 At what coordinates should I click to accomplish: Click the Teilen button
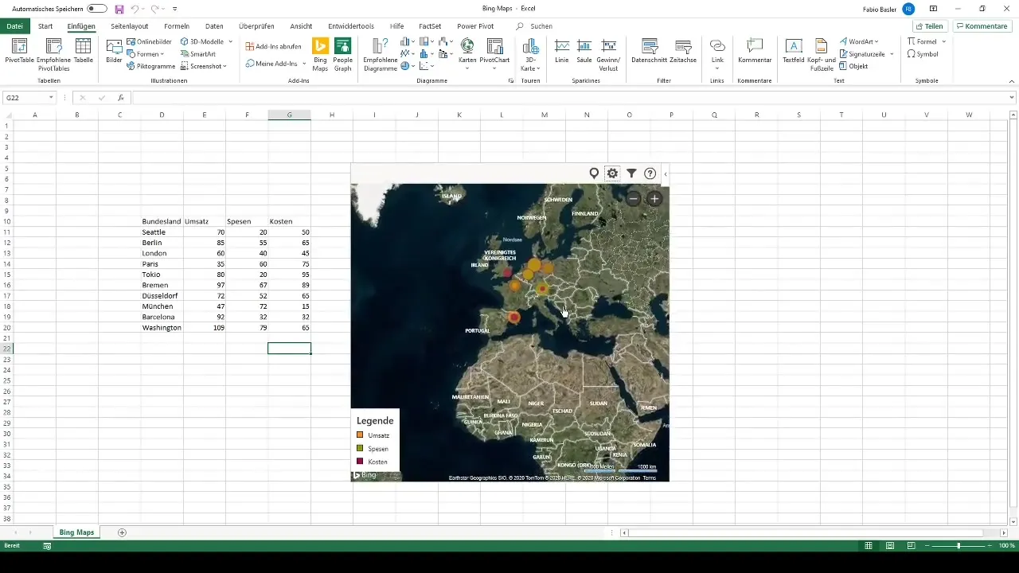coord(928,26)
